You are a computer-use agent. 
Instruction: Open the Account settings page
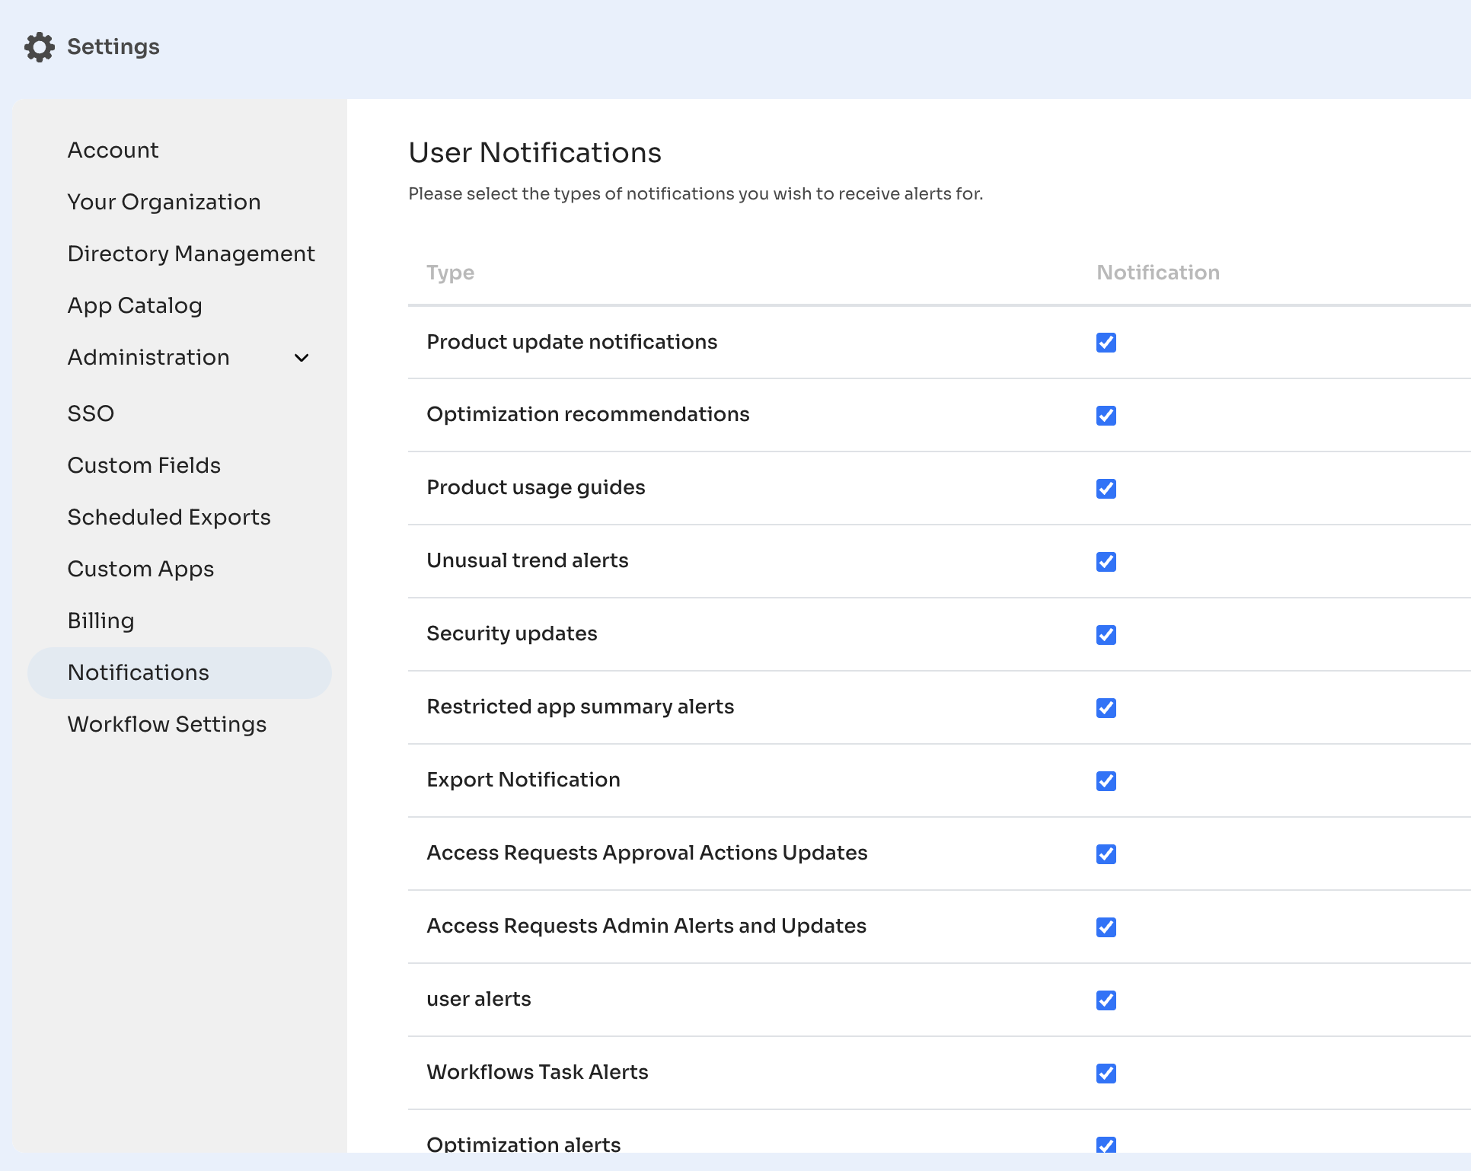113,150
